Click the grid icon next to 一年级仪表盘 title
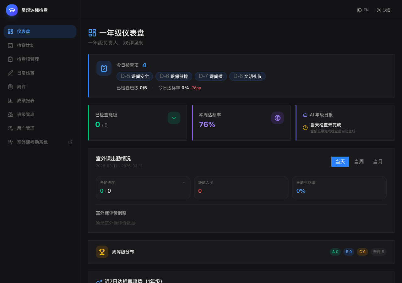This screenshot has height=283, width=402. tap(92, 33)
